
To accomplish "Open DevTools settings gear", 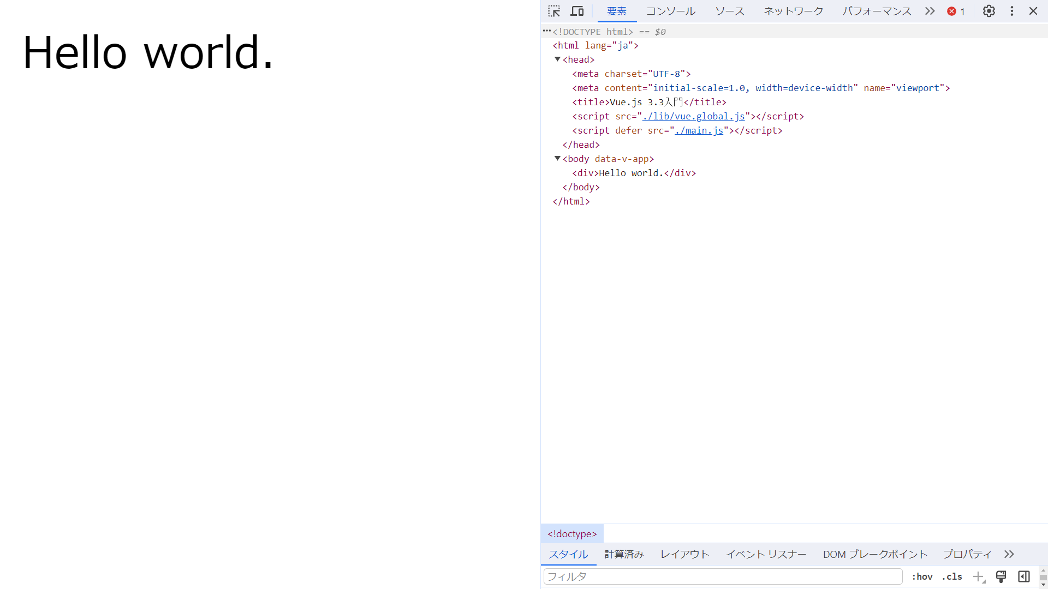I will [989, 11].
